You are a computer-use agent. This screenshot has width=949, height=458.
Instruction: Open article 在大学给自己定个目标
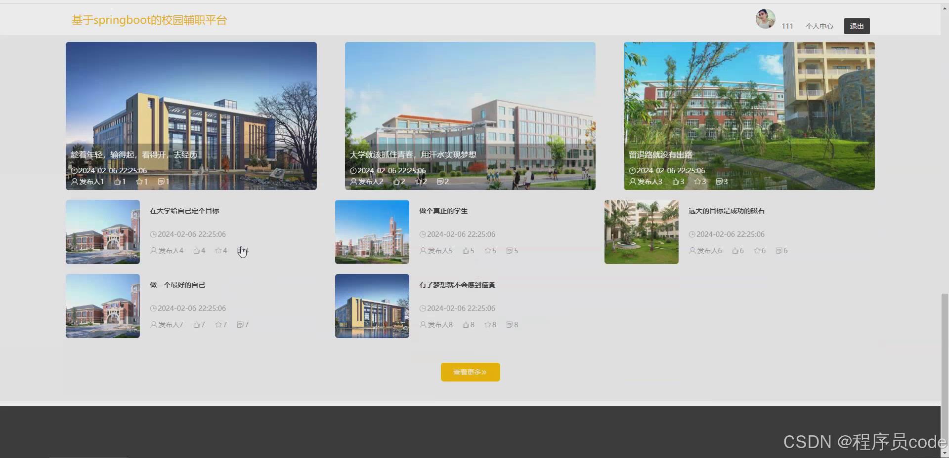(184, 211)
